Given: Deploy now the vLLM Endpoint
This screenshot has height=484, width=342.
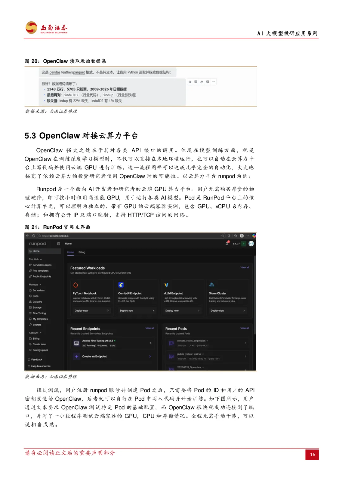Looking at the screenshot, I should pos(182,310).
